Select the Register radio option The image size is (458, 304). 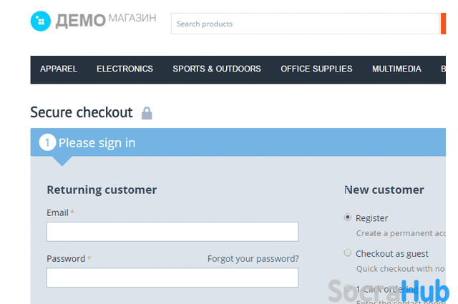pyautogui.click(x=348, y=217)
